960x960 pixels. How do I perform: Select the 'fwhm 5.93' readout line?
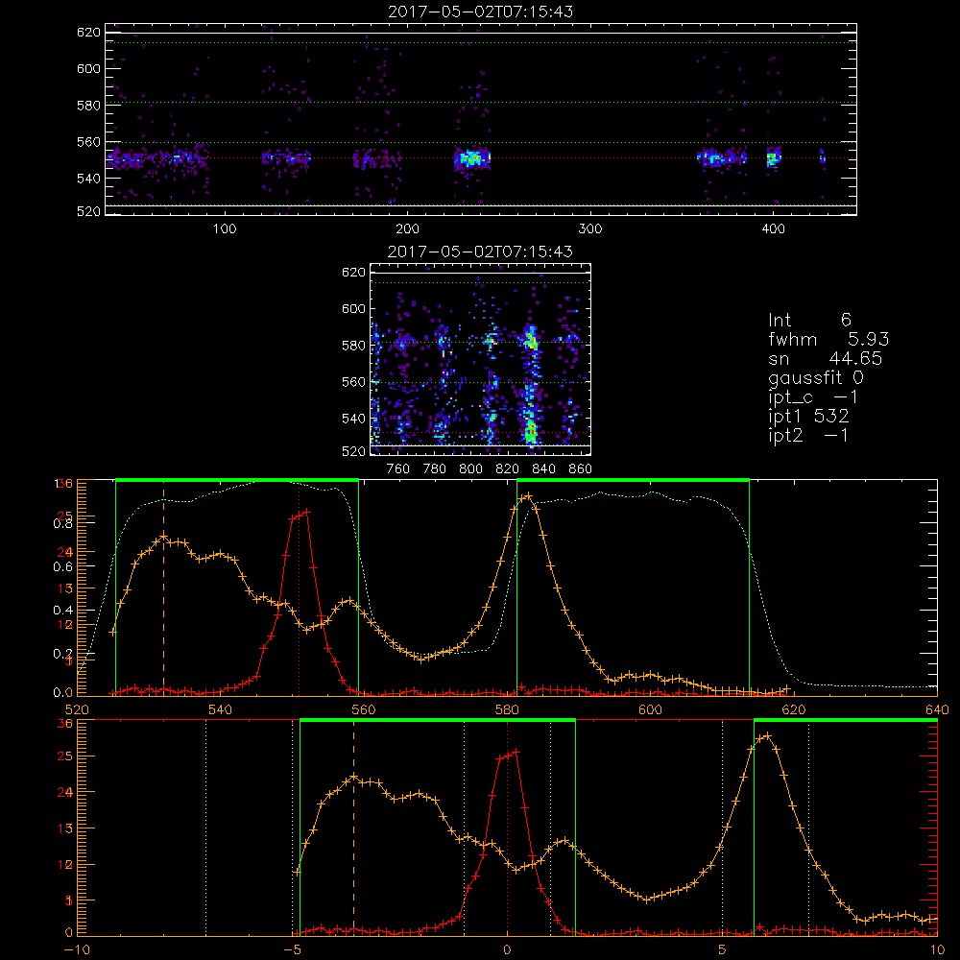[x=828, y=339]
